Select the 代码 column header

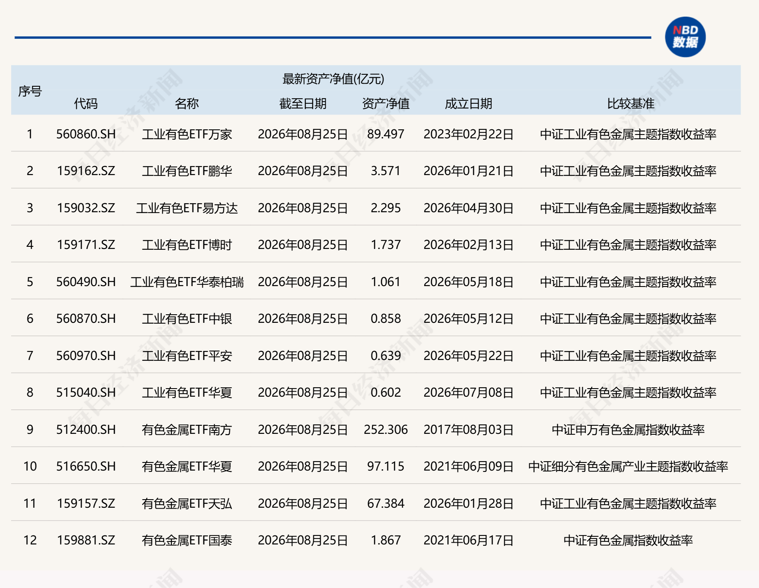point(86,103)
